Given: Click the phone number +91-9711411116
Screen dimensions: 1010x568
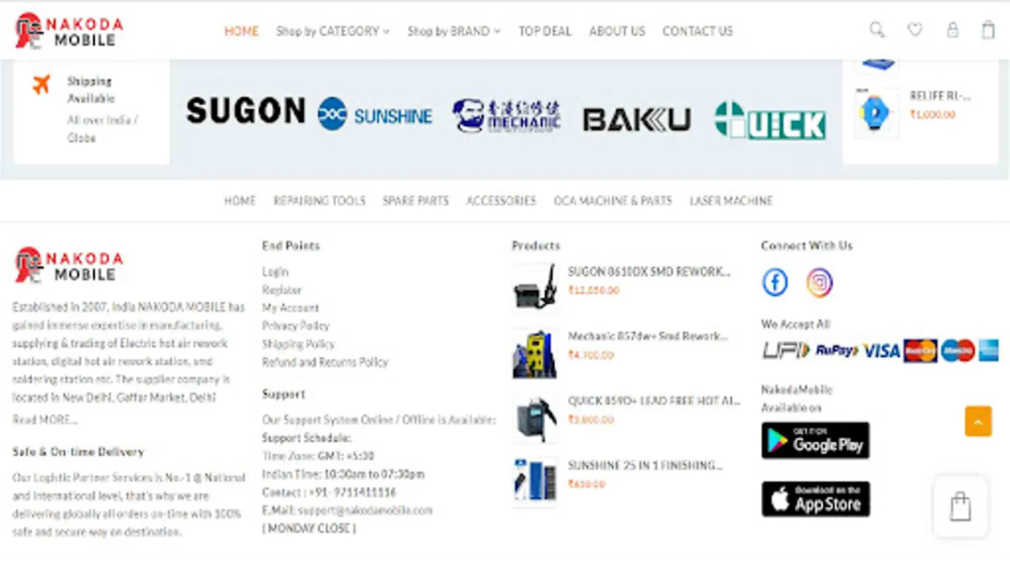Looking at the screenshot, I should tap(352, 492).
